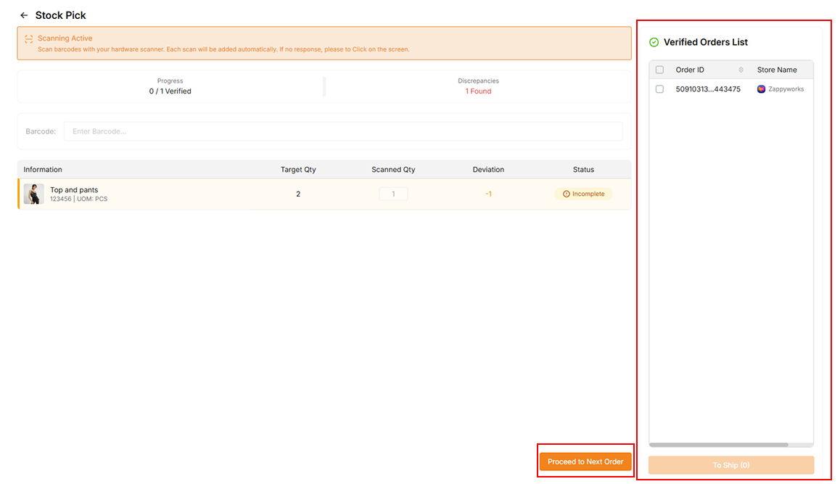Focus the Enter Barcode input field
Screen dimensions: 840x484
[343, 131]
